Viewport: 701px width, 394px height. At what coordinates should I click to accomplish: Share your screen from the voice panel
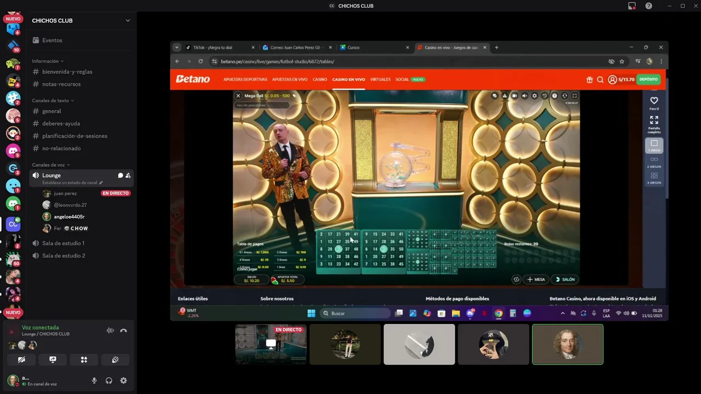[53, 360]
